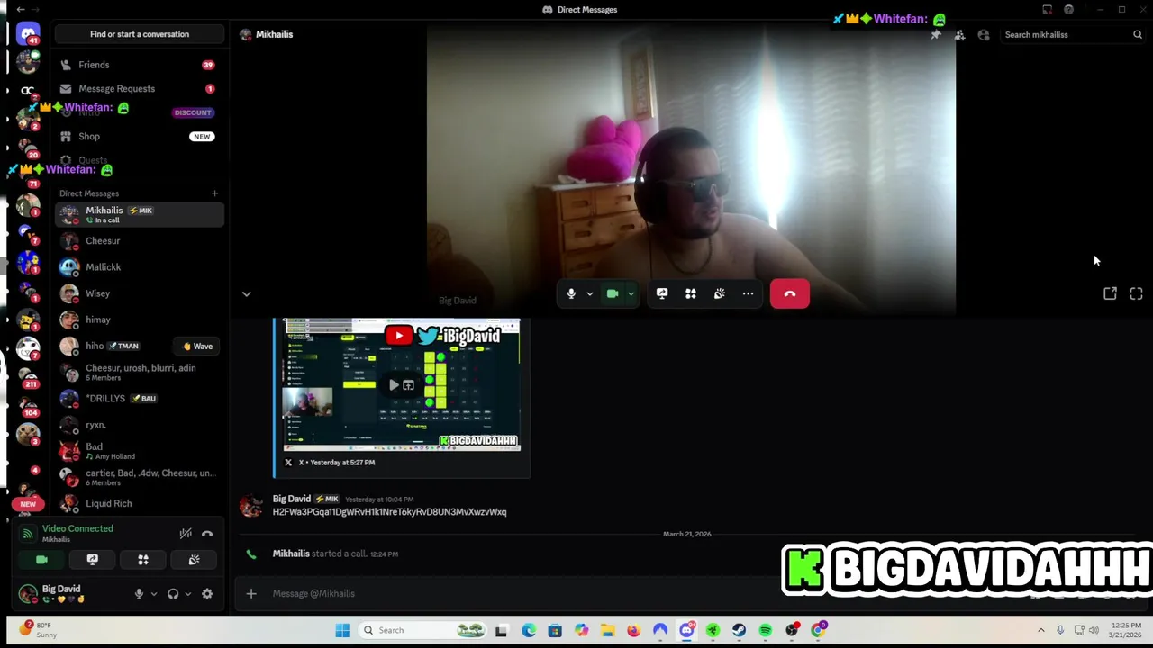1153x648 pixels.
Task: Open output device dropdown in user panel
Action: click(x=187, y=593)
